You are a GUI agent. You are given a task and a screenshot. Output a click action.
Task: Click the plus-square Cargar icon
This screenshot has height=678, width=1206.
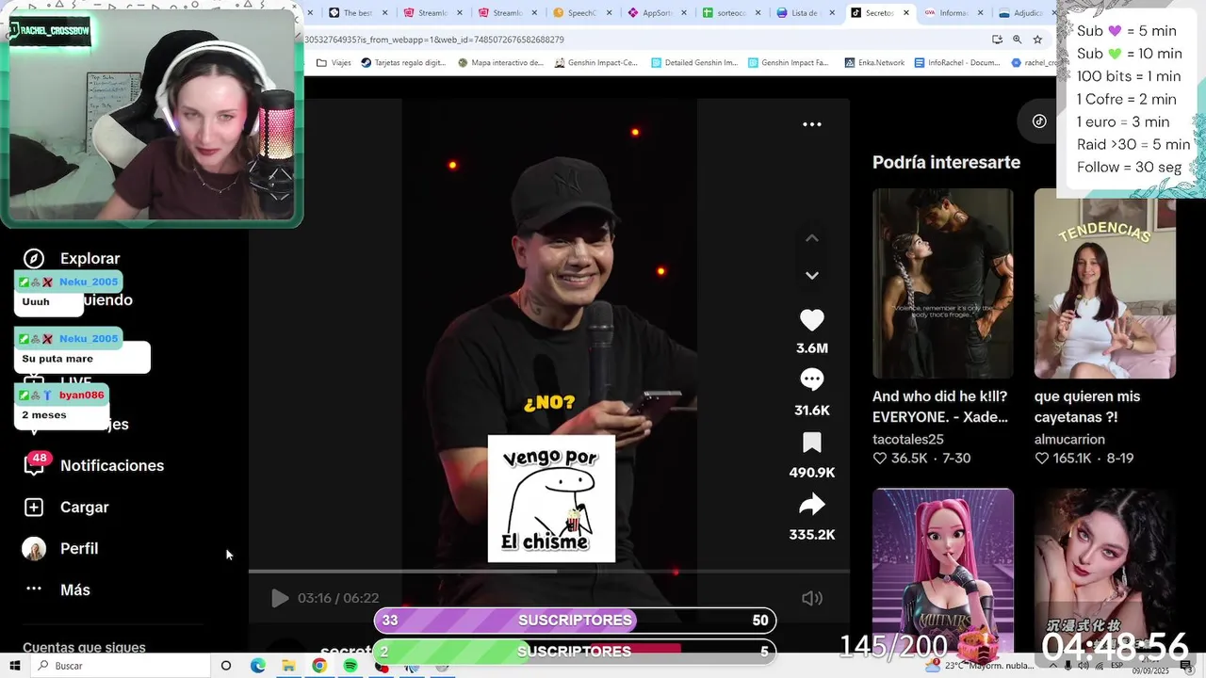coord(34,507)
